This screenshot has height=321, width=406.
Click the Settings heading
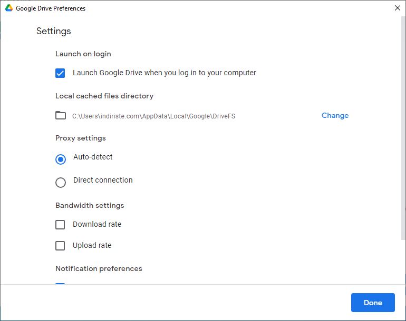click(54, 31)
